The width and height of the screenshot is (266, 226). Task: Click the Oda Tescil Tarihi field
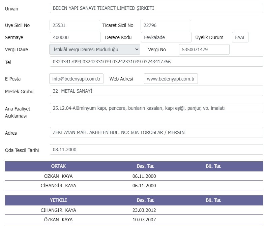156,150
